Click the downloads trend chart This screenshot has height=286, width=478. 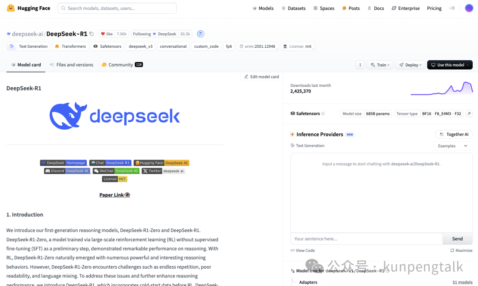pyautogui.click(x=442, y=89)
